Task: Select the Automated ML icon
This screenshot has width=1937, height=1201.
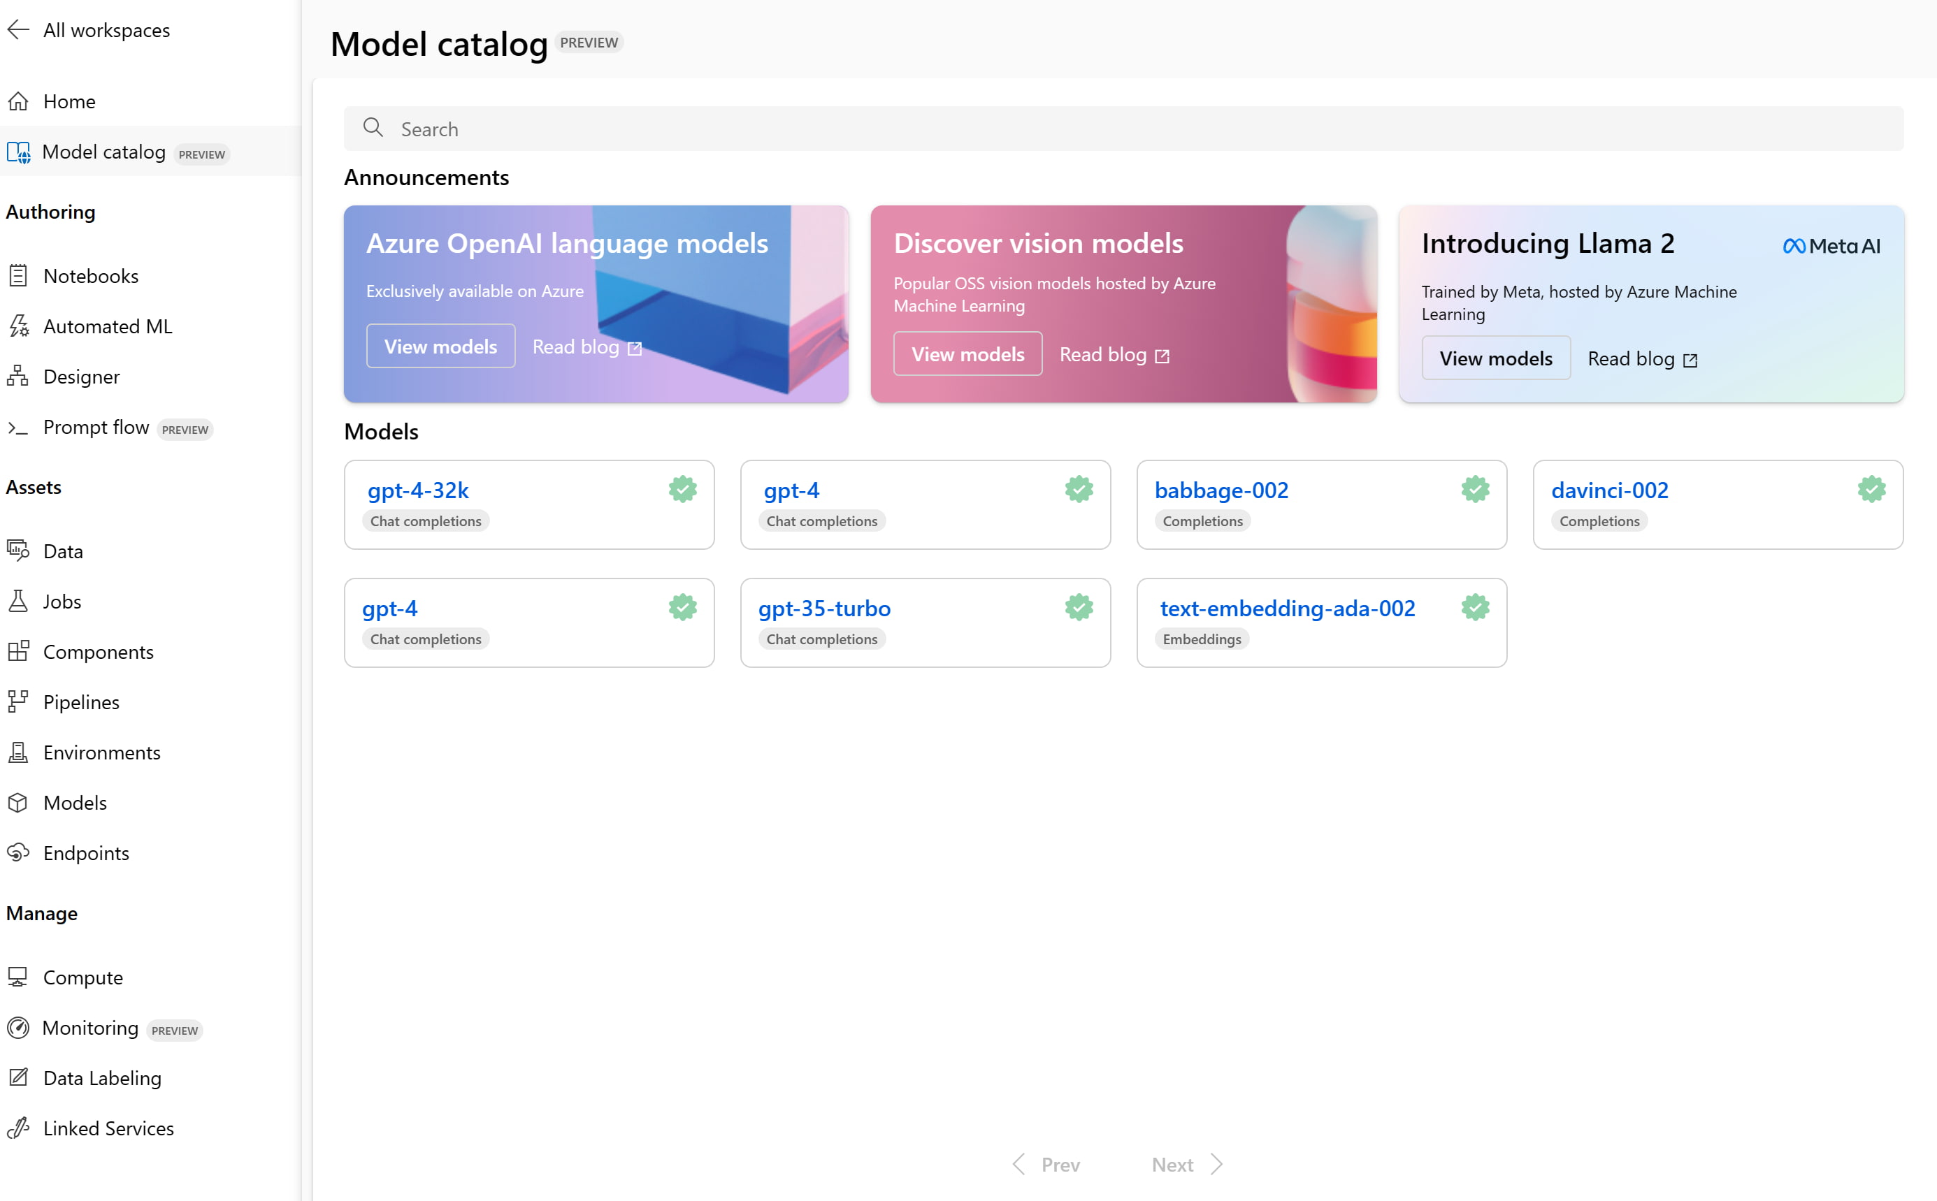Action: click(20, 325)
